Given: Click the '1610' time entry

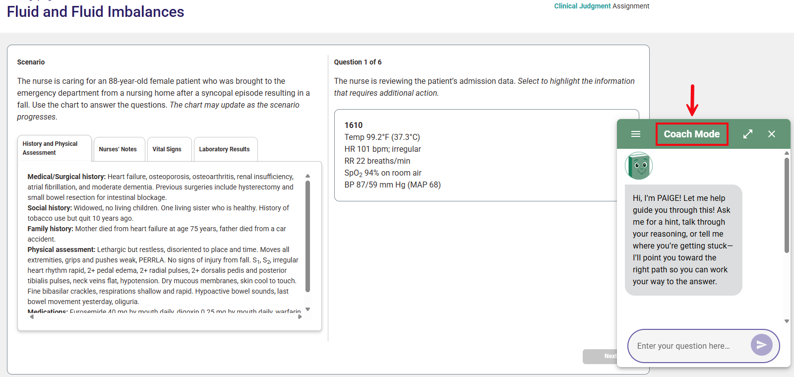Looking at the screenshot, I should click(354, 125).
